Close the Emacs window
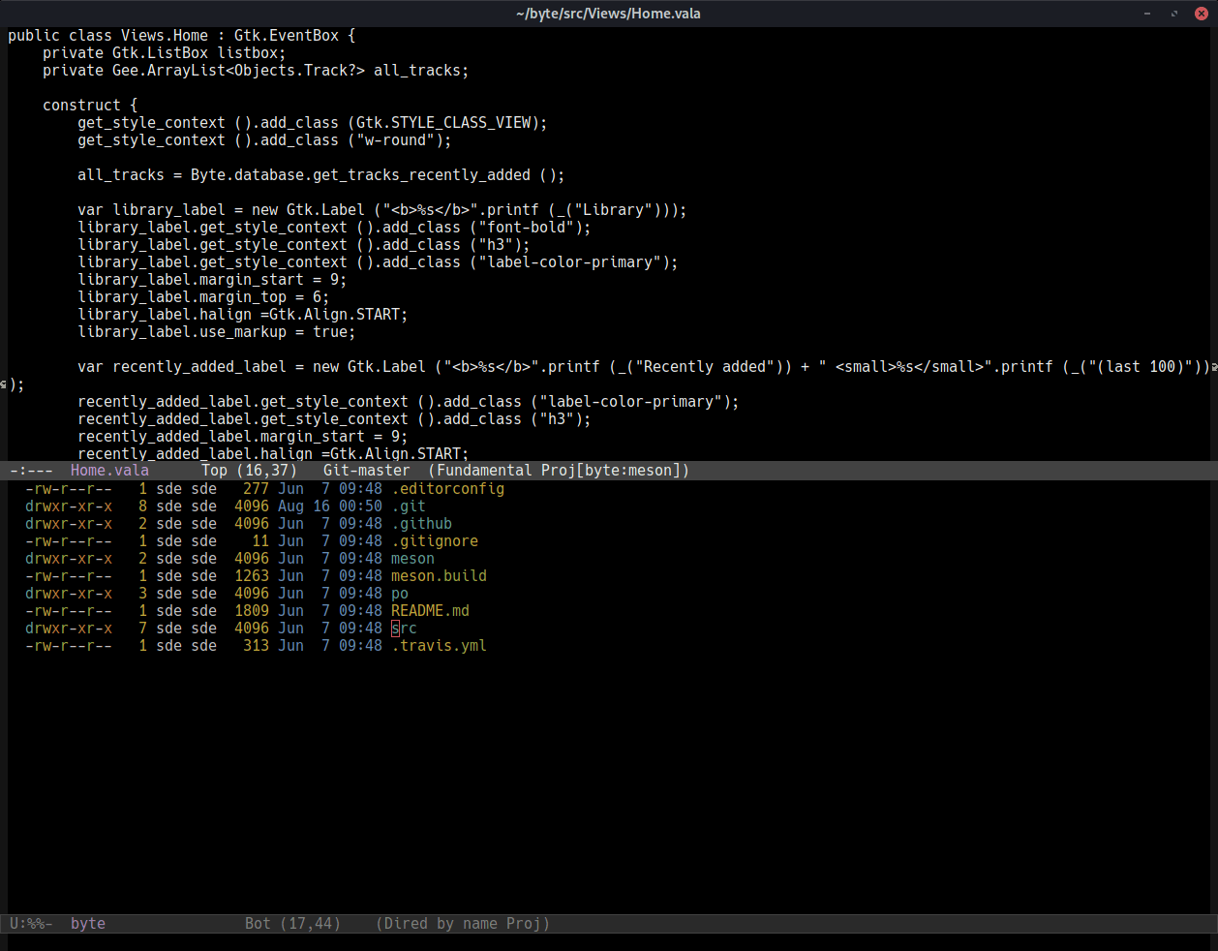 (1202, 14)
